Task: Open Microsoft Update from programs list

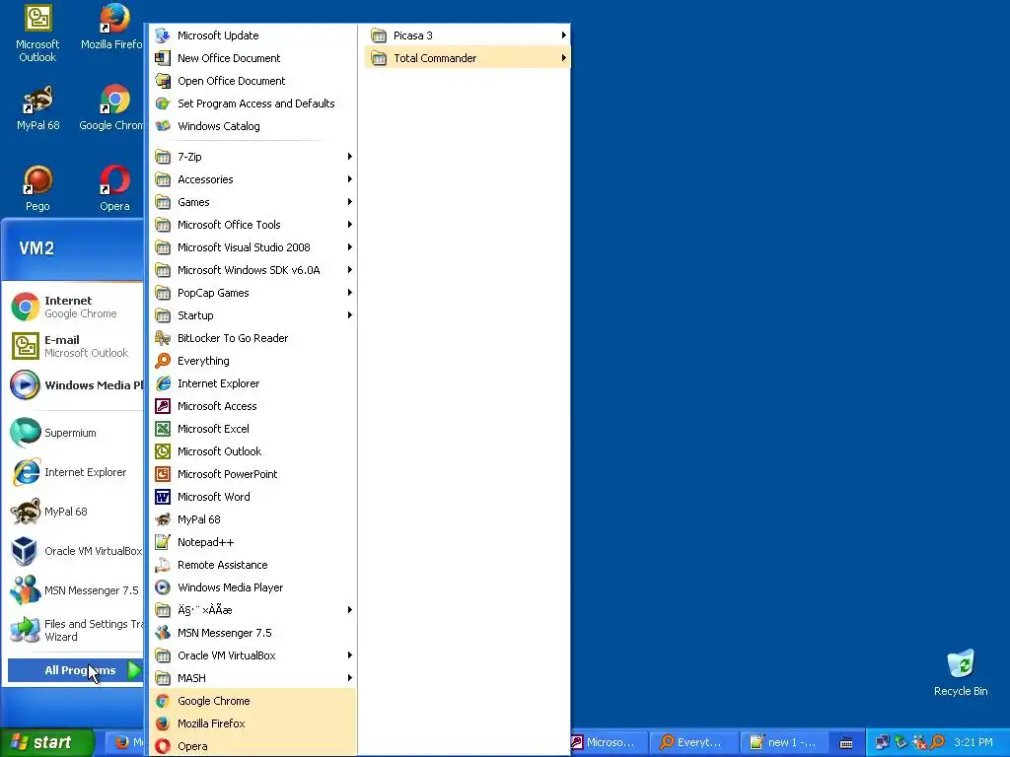Action: coord(252,35)
